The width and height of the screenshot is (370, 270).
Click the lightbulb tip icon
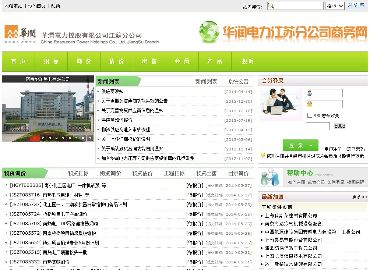click(x=263, y=155)
